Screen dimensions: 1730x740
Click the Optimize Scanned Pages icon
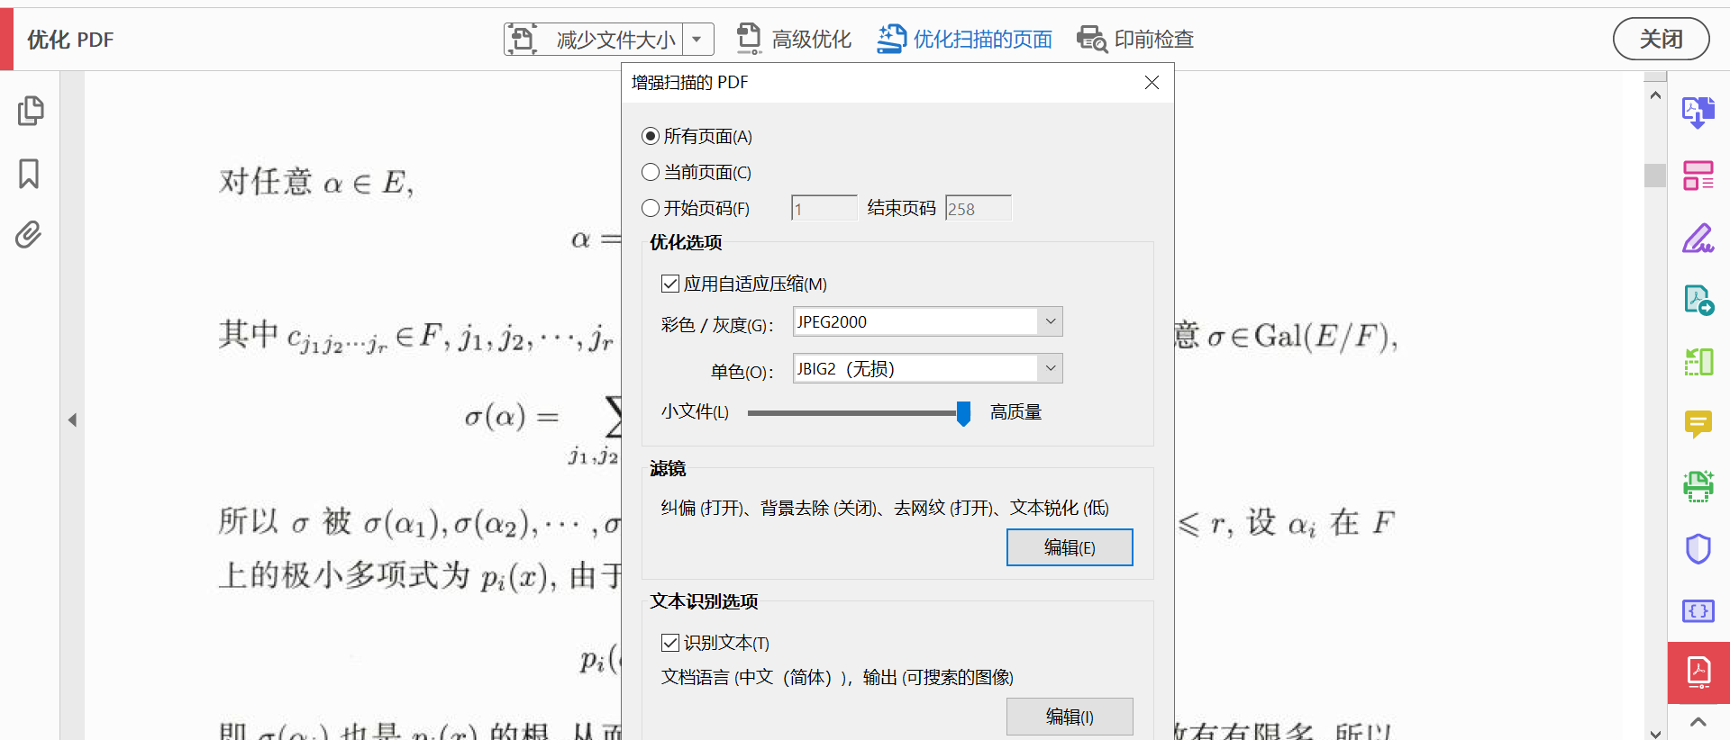point(891,39)
